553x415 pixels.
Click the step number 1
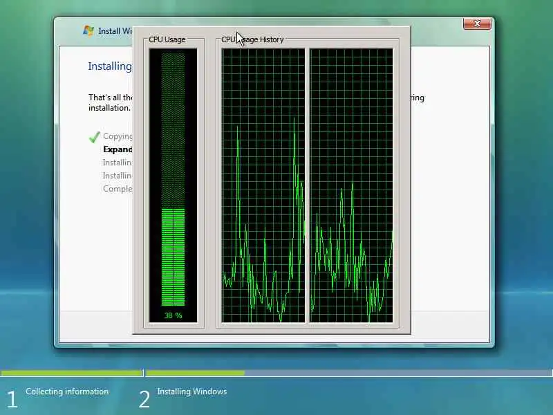(12, 400)
